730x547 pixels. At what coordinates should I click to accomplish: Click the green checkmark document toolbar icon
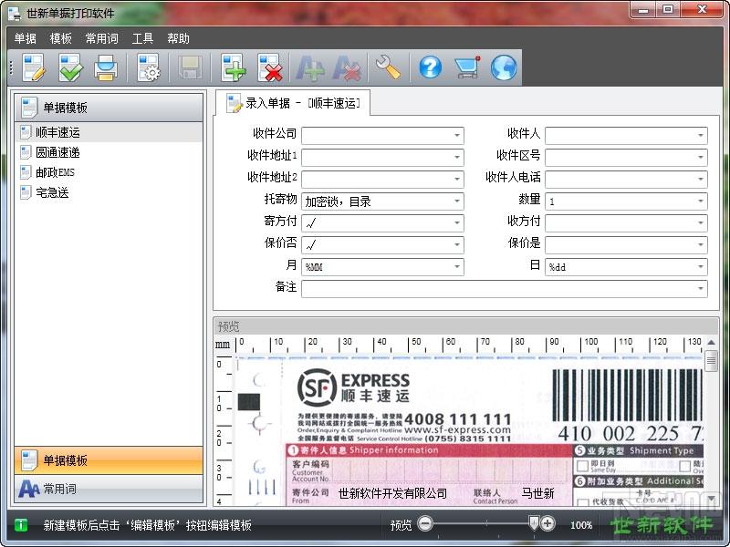[x=70, y=67]
